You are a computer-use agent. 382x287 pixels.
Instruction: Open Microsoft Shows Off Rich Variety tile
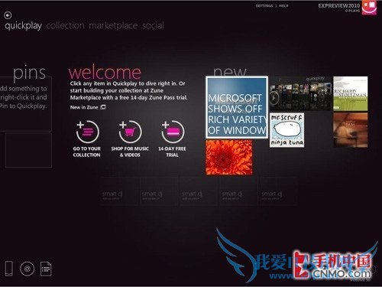click(x=237, y=107)
